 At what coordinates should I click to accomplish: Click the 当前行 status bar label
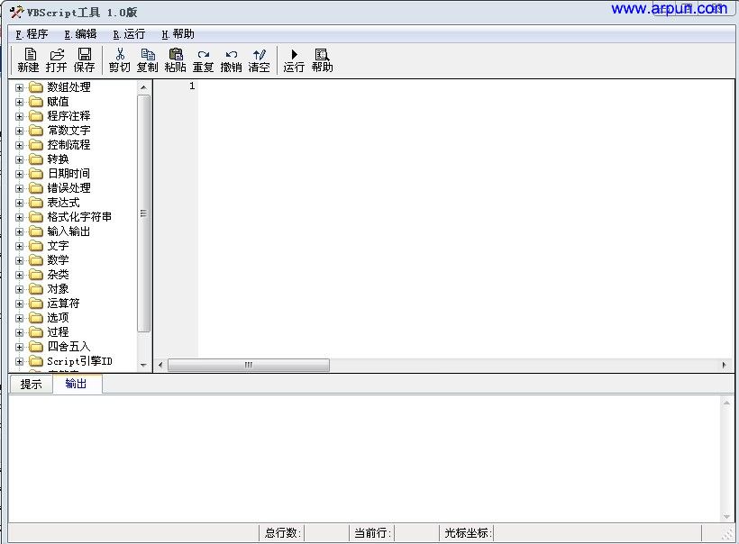(372, 532)
